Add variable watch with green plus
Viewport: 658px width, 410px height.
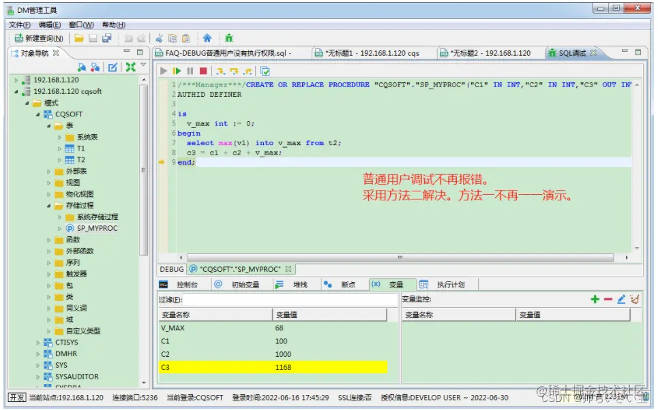pos(595,299)
